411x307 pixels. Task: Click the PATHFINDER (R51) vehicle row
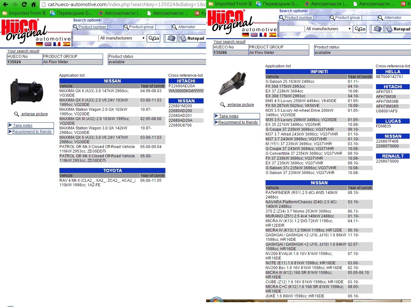pyautogui.click(x=319, y=195)
